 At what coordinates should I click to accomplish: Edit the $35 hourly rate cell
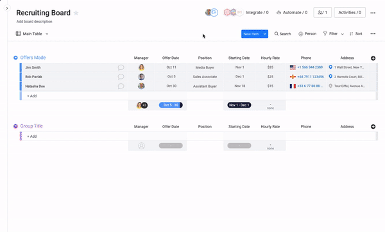[x=270, y=67]
